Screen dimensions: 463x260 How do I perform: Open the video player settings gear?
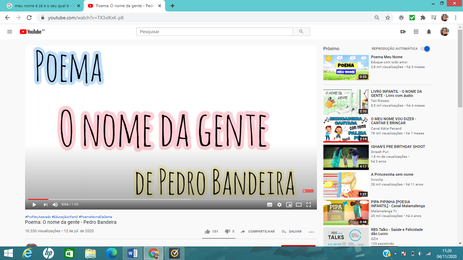click(279, 204)
